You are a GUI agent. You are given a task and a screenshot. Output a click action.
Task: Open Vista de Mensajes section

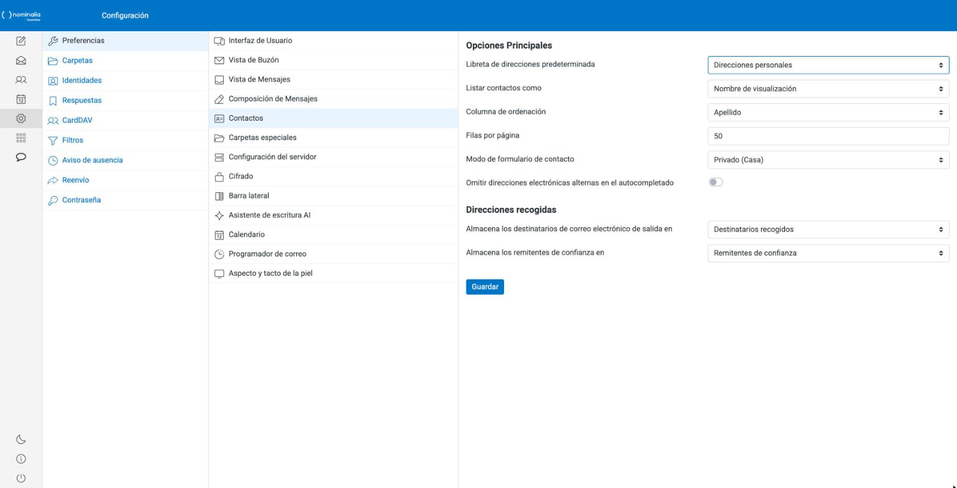tap(333, 79)
